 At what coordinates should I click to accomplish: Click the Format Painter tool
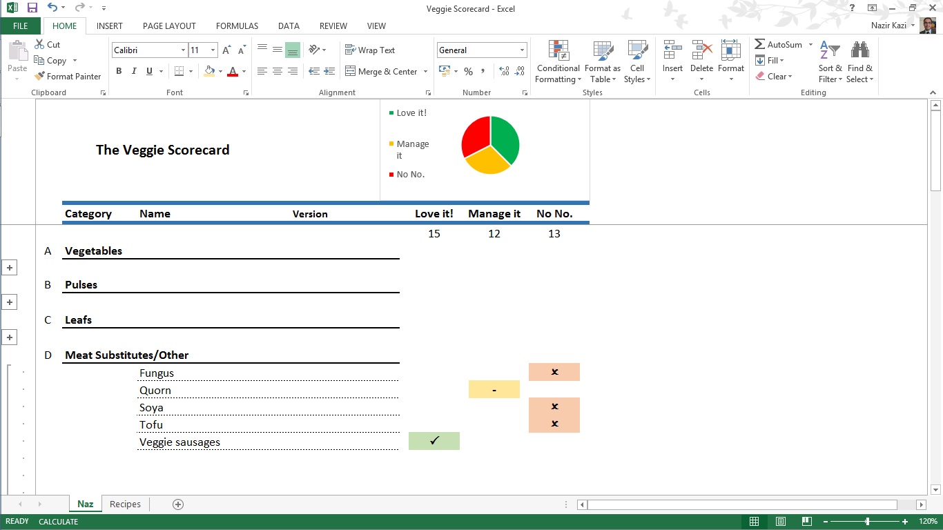[x=68, y=77]
